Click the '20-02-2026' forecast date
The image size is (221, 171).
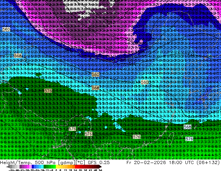point(150,163)
